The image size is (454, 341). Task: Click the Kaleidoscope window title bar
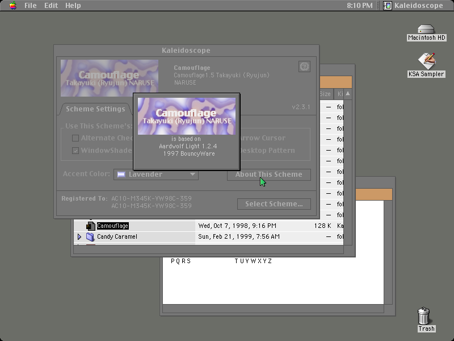pos(187,51)
